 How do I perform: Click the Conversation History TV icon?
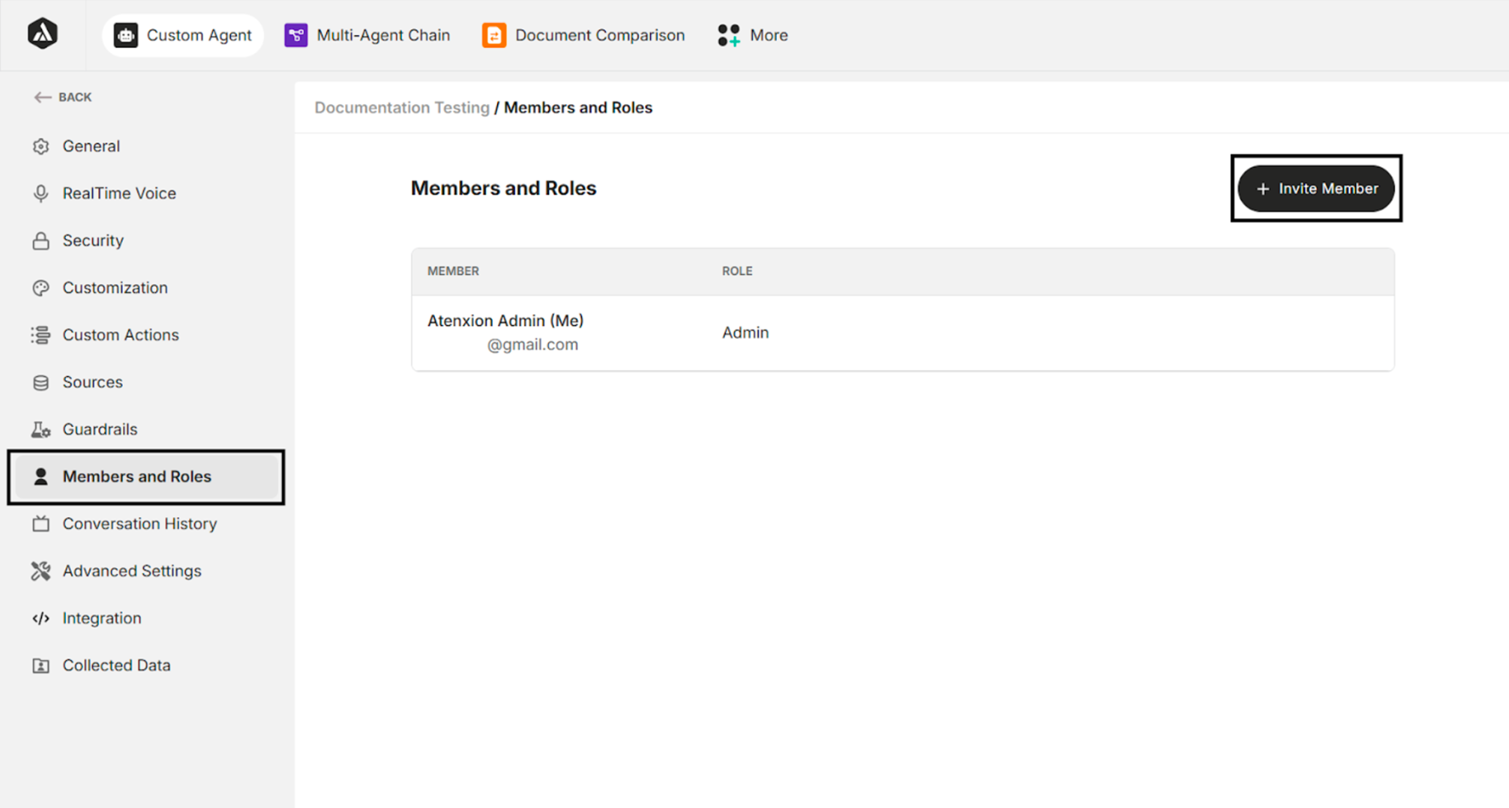(41, 523)
